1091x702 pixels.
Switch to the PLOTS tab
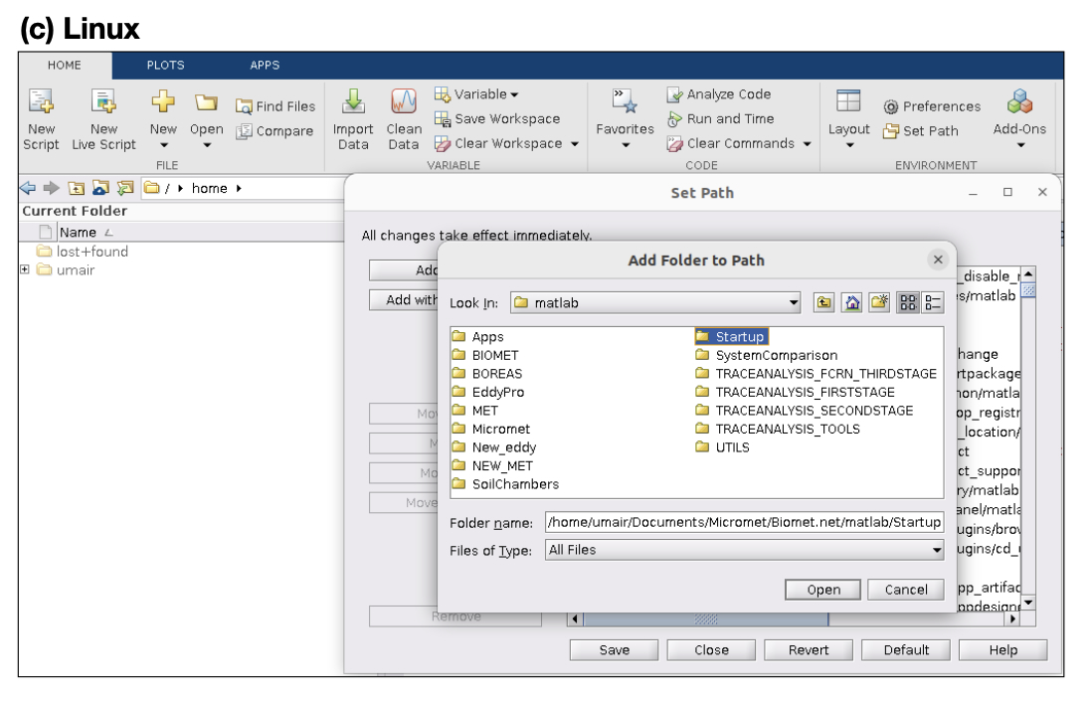pyautogui.click(x=166, y=66)
